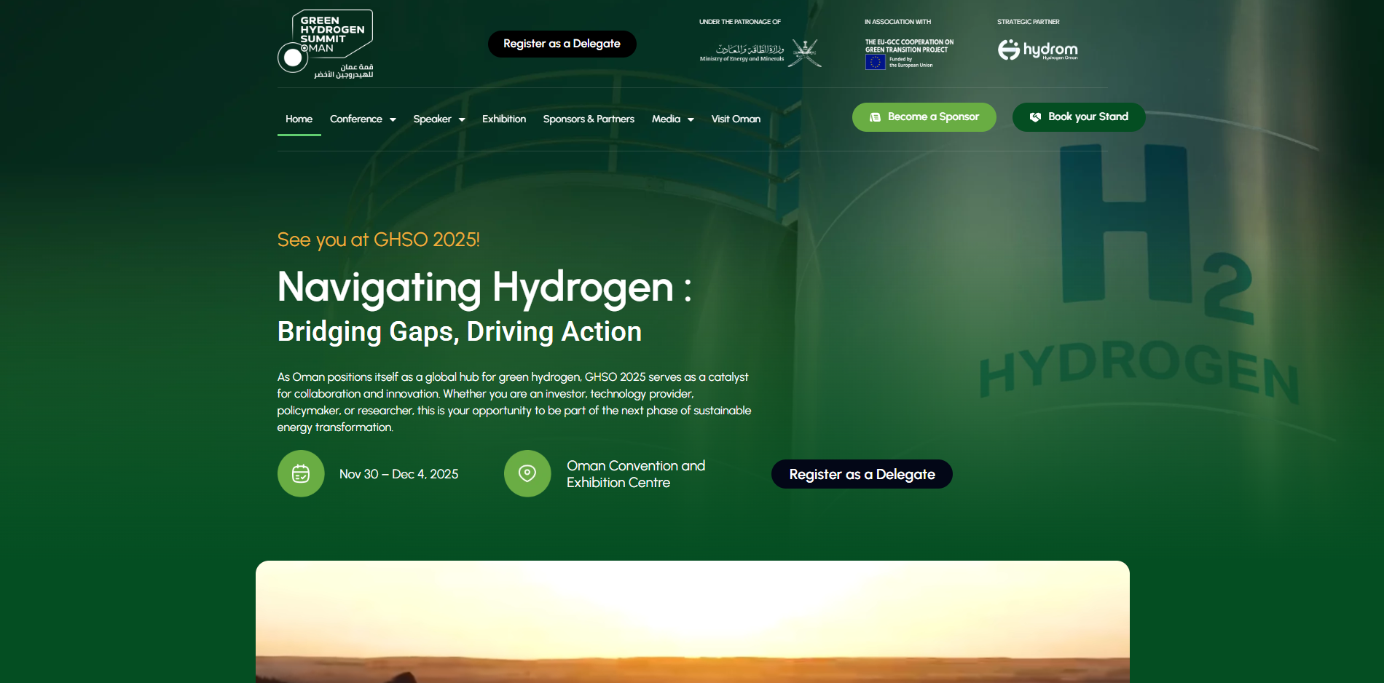Click the paragraph about Oman's green hydrogen hub
The width and height of the screenshot is (1384, 683).
(x=514, y=402)
